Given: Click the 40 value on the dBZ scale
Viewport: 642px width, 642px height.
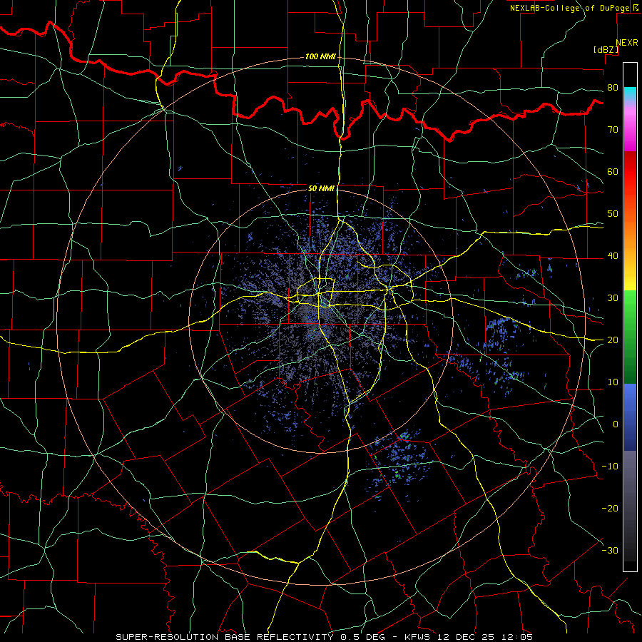Looking at the screenshot, I should point(613,256).
